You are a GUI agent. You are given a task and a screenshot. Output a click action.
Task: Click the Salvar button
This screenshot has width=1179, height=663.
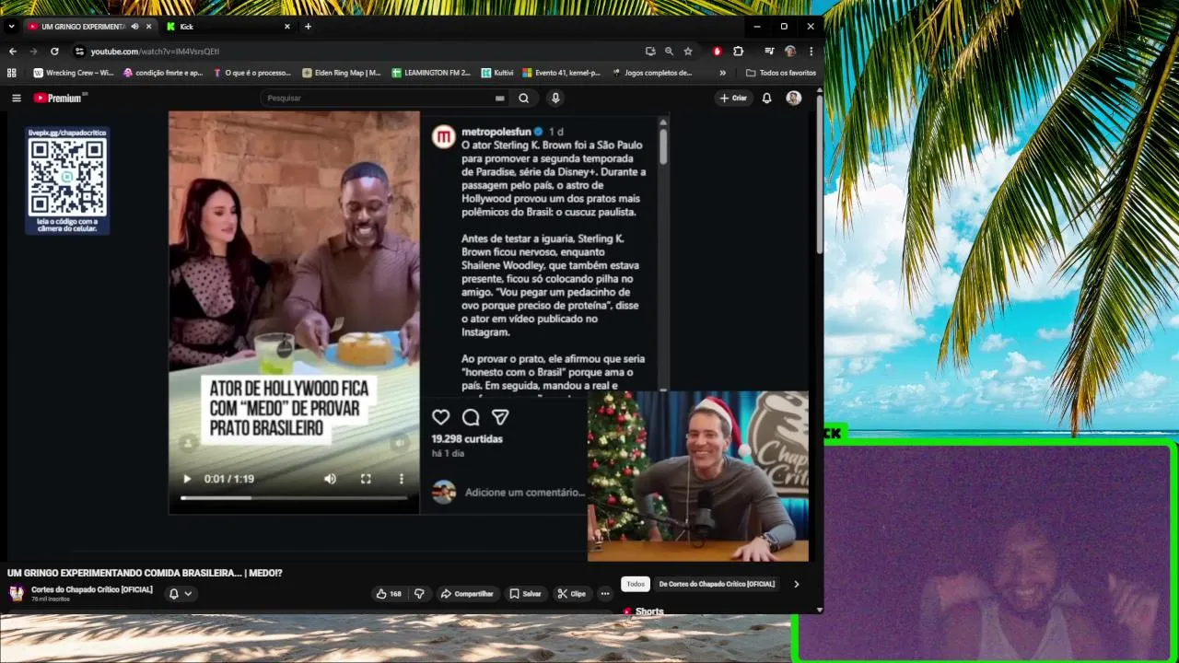pos(525,594)
